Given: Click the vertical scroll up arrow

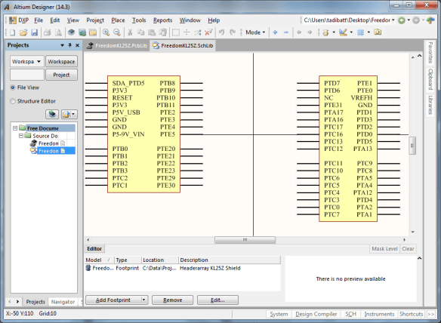Looking at the screenshot, I should (413, 57).
